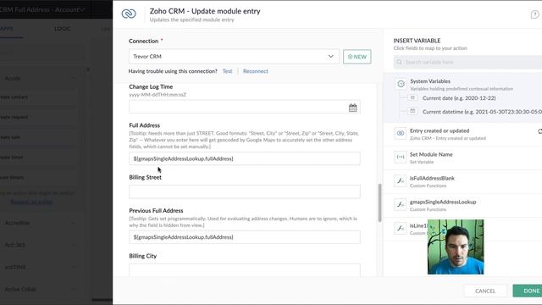542x305 pixels.
Task: Open the Change Log Time calendar picker
Action: click(x=352, y=108)
